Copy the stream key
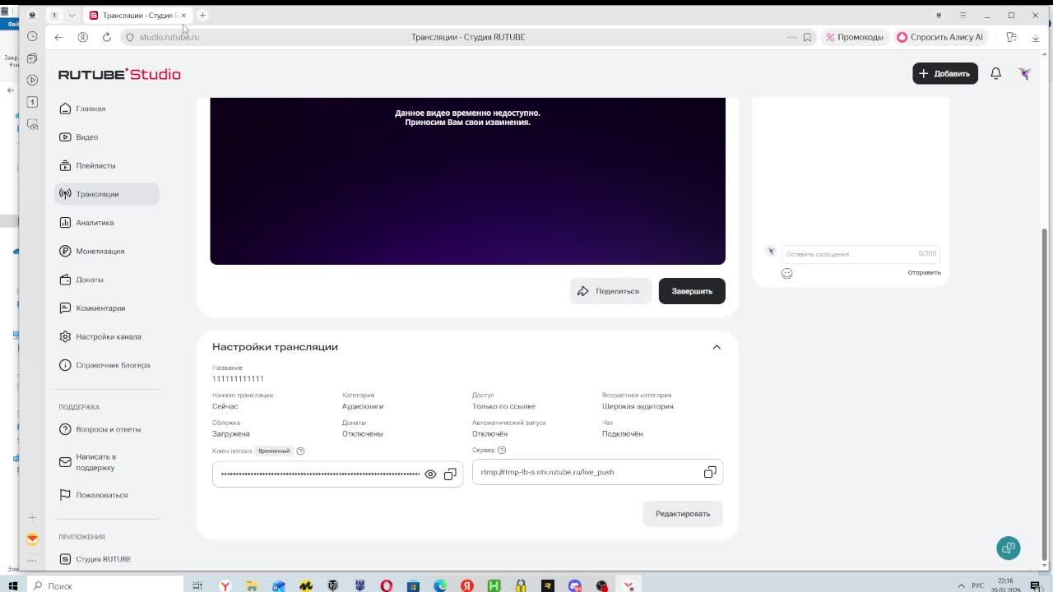The image size is (1053, 592). pyautogui.click(x=450, y=474)
